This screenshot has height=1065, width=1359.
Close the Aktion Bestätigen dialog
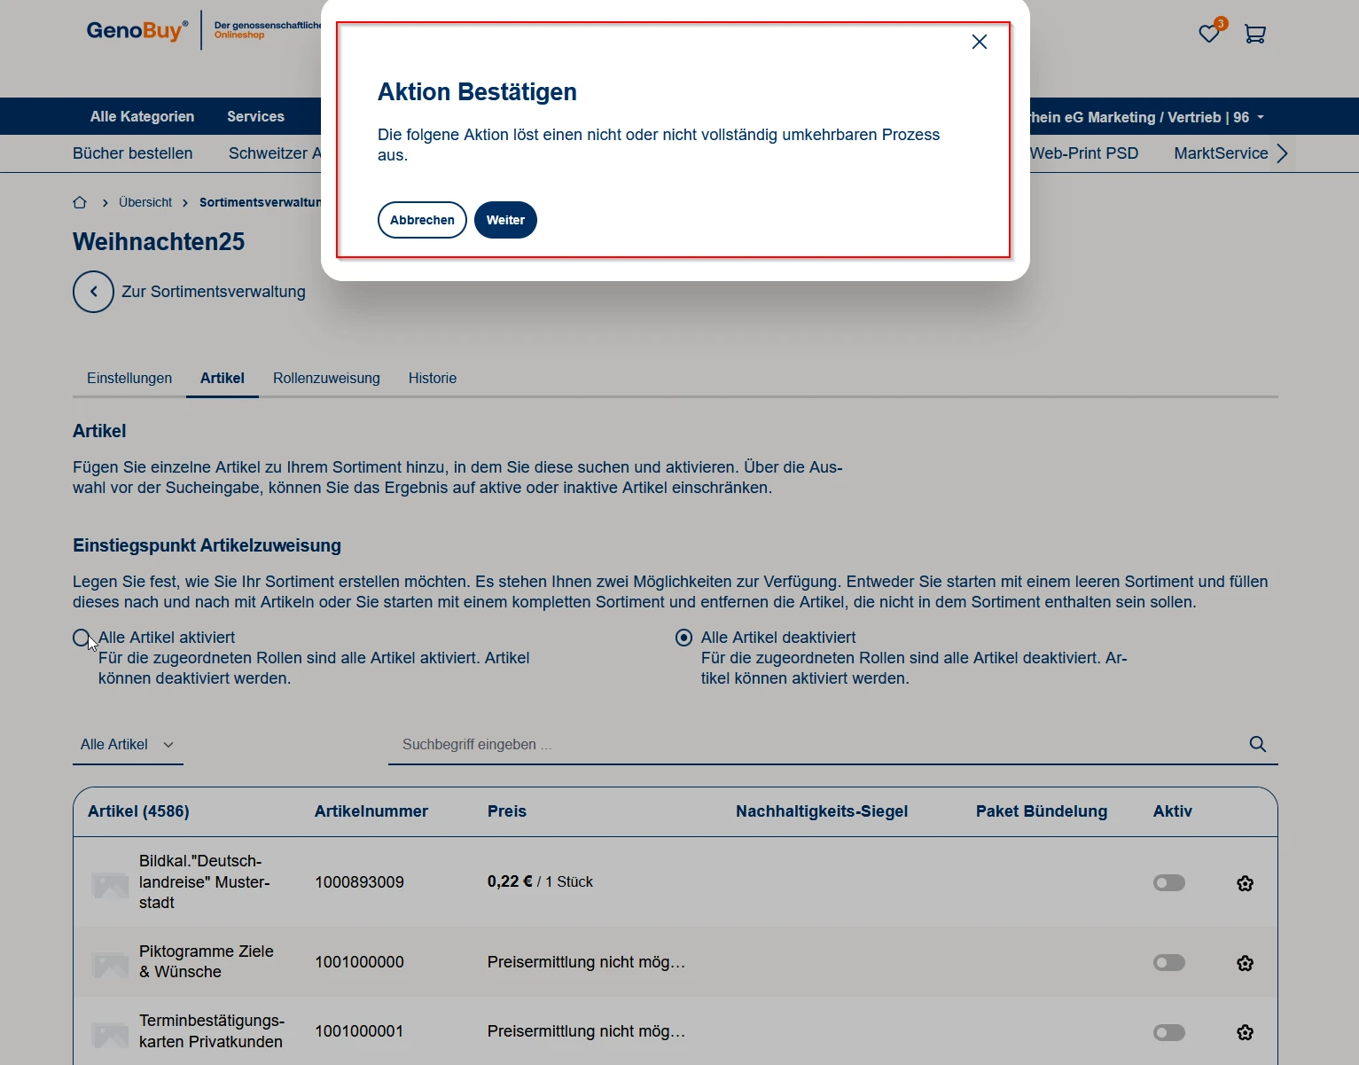click(x=979, y=42)
